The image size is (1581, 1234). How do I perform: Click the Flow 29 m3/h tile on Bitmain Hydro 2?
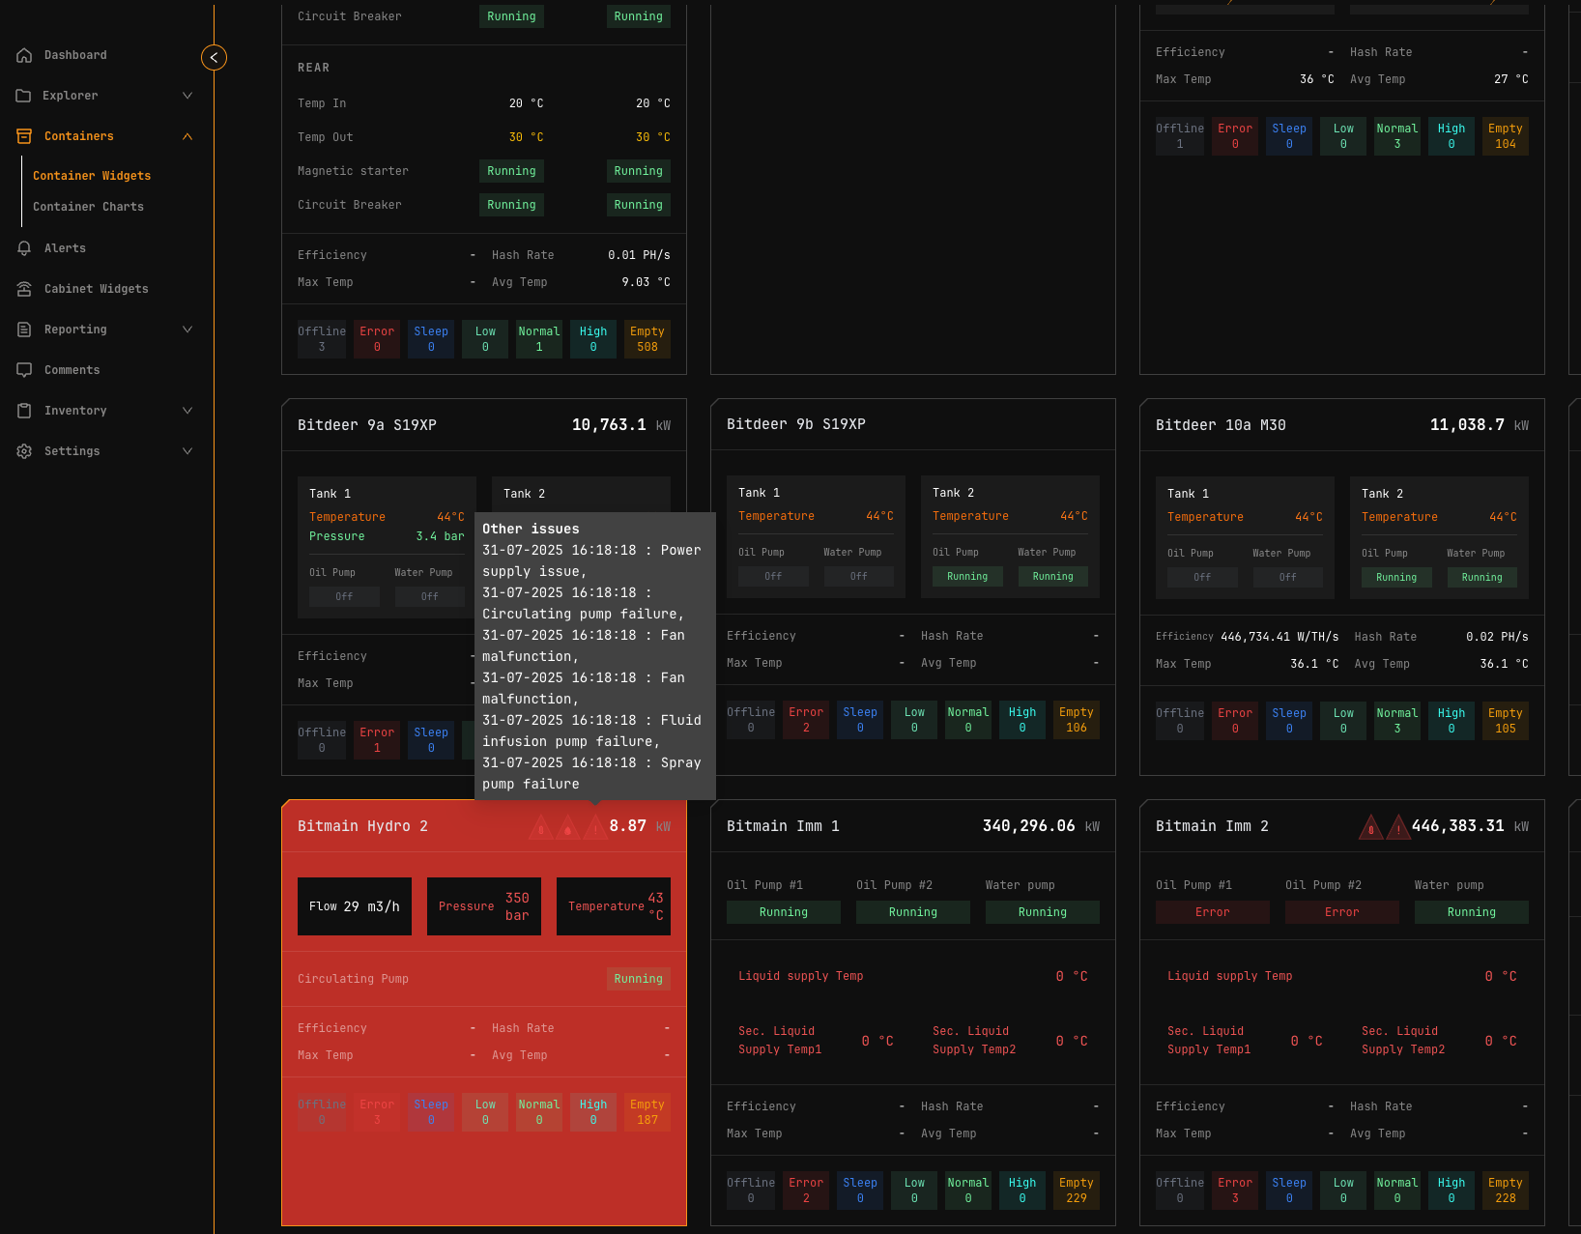[354, 905]
